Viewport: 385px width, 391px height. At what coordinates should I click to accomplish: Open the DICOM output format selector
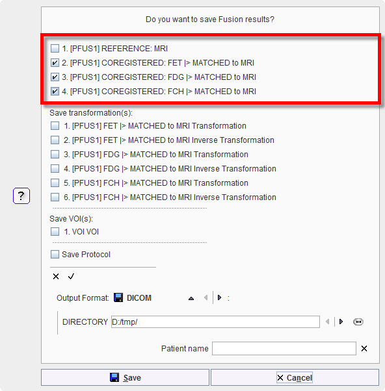[139, 297]
